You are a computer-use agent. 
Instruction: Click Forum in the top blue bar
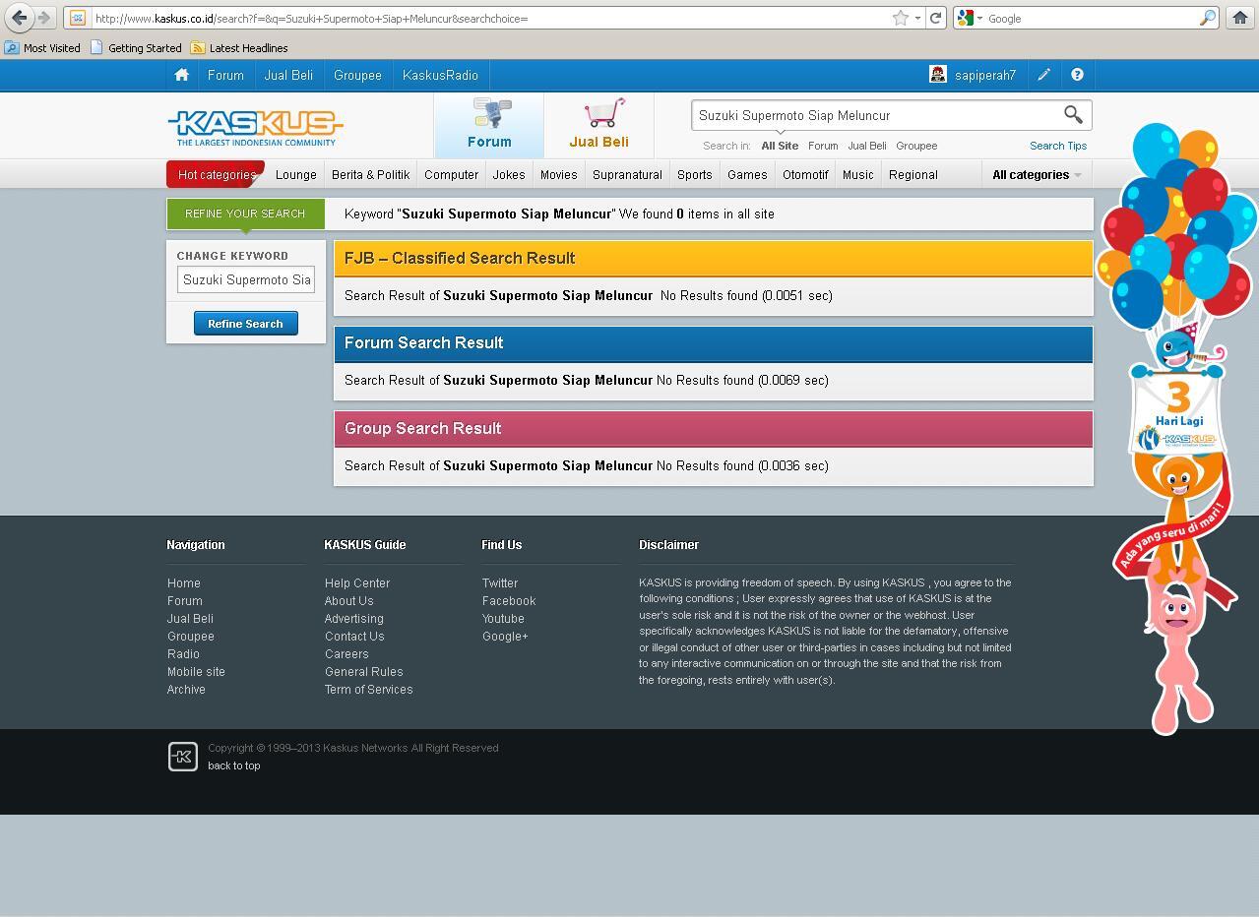pyautogui.click(x=225, y=75)
